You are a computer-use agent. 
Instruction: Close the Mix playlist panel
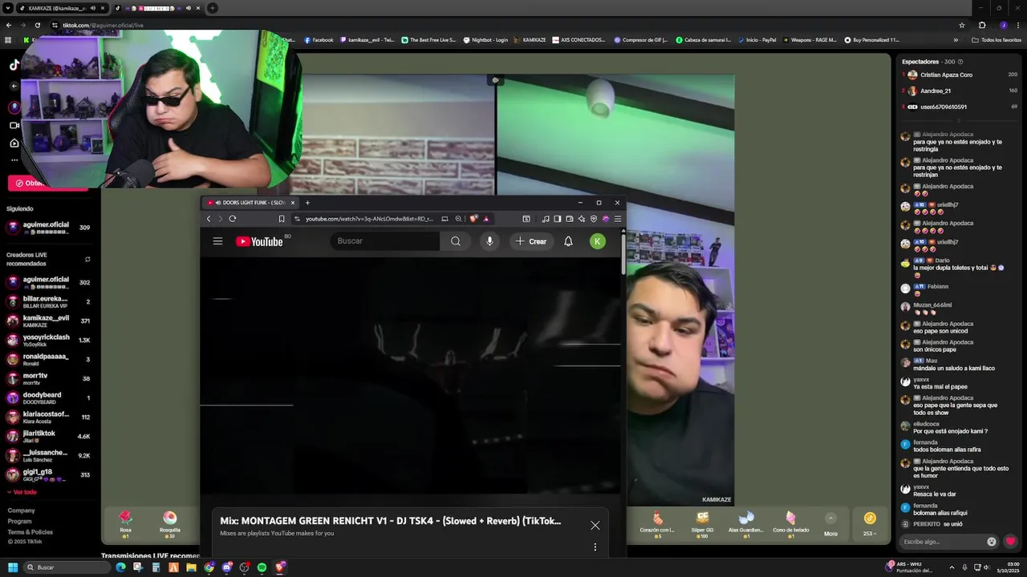click(x=595, y=525)
